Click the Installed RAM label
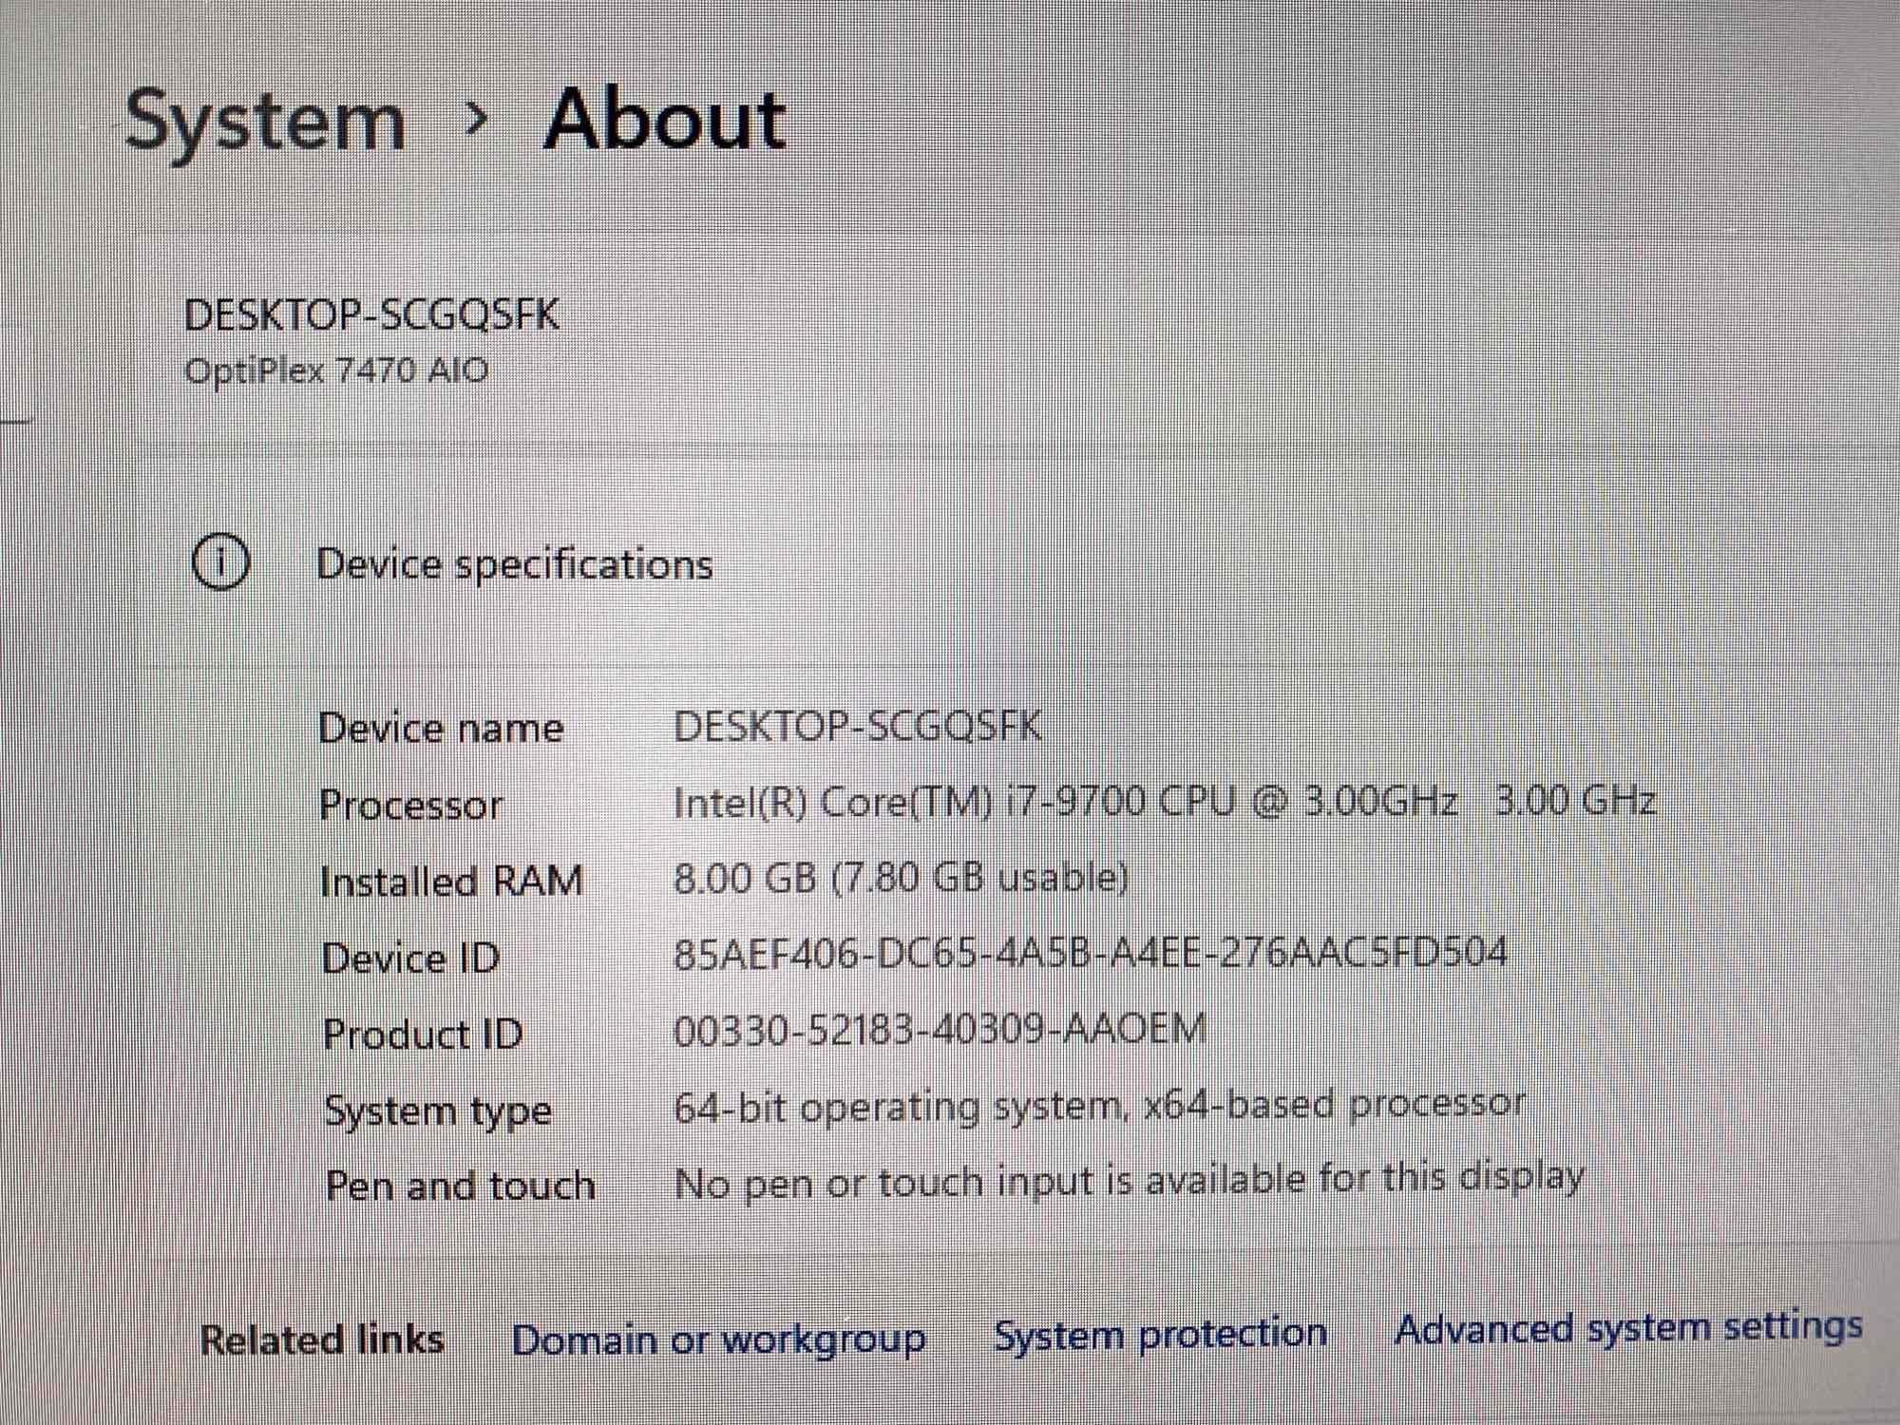This screenshot has height=1425, width=1900. 451,882
